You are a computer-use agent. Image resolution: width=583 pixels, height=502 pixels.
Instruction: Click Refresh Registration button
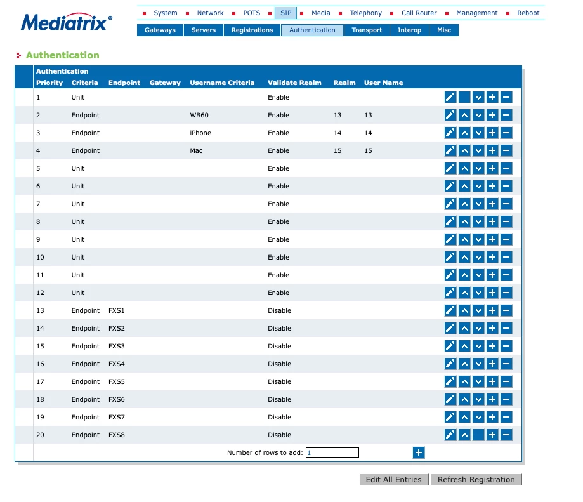point(476,480)
